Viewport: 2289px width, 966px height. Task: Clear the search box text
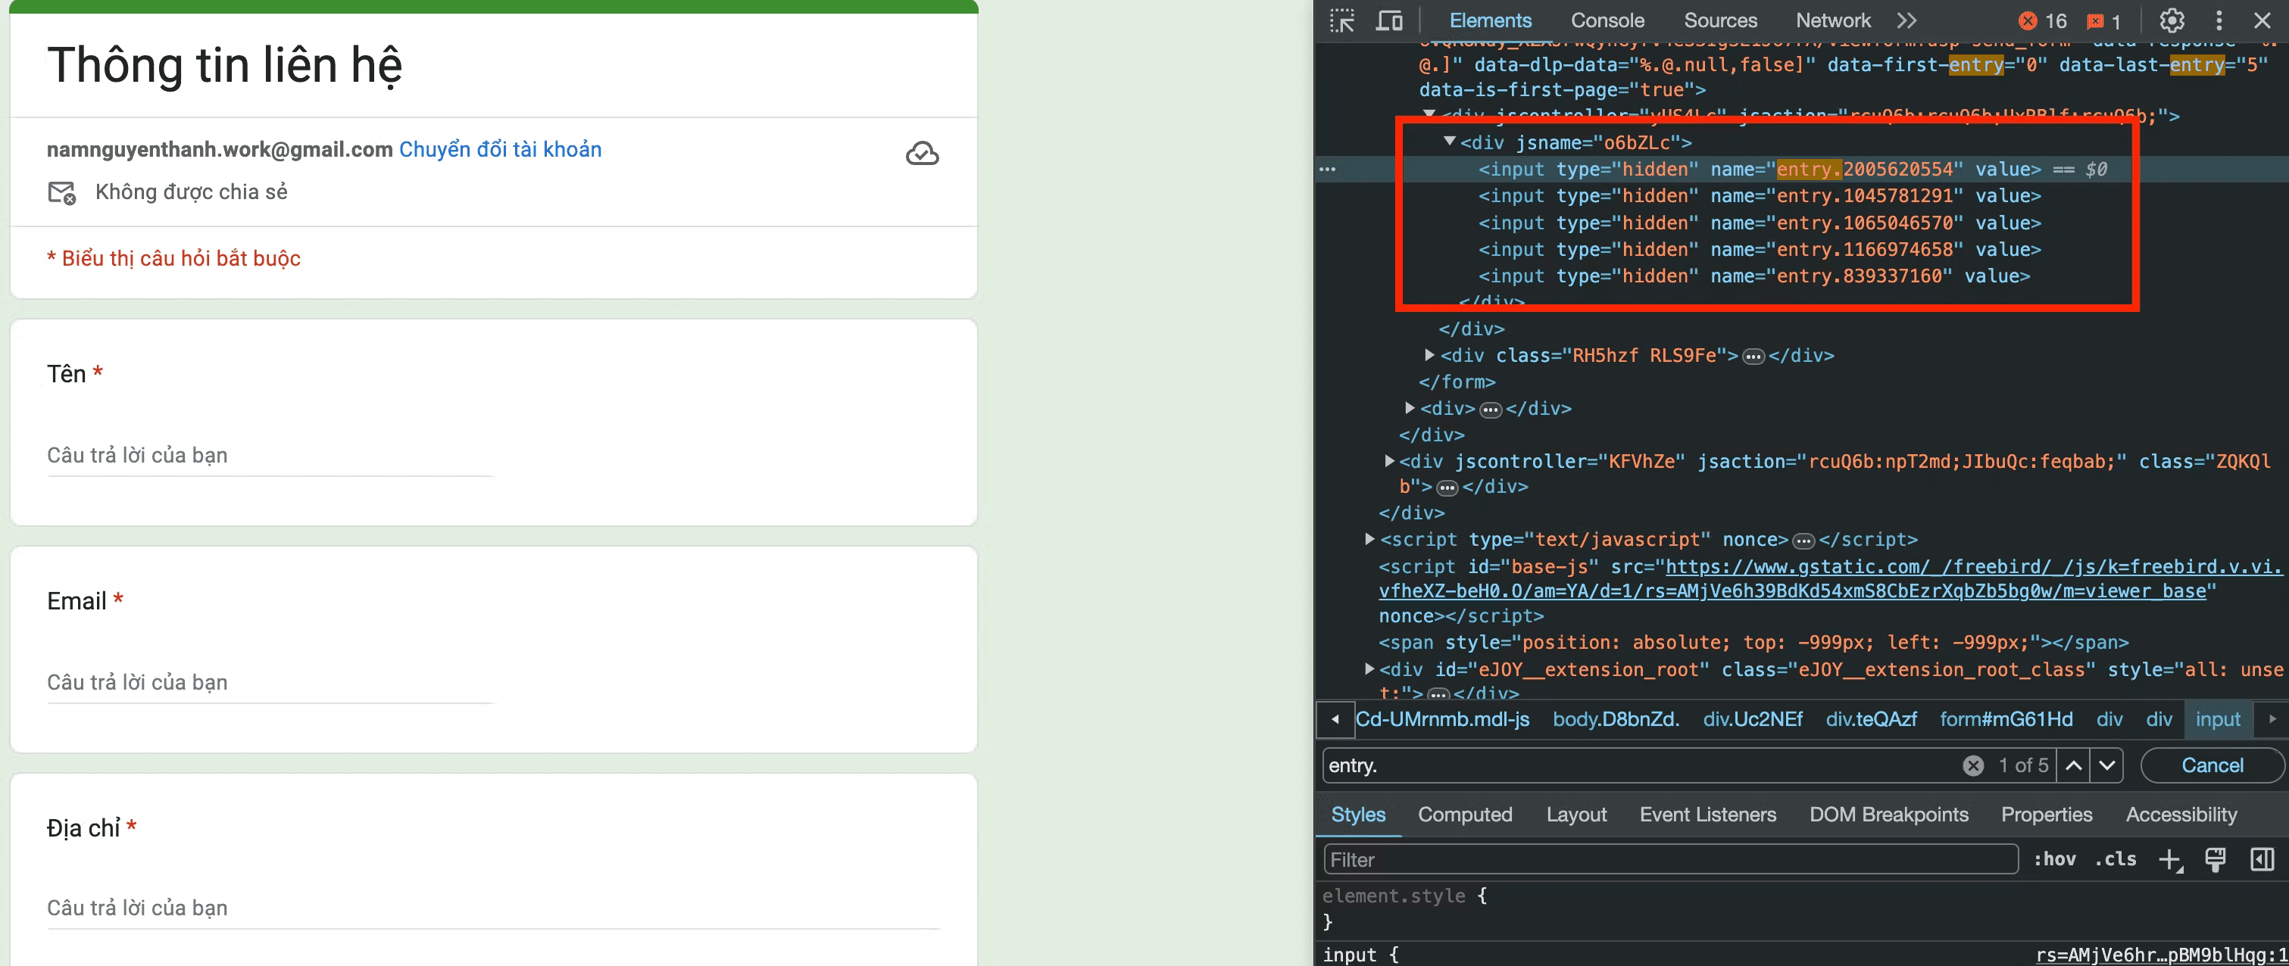click(x=1972, y=765)
